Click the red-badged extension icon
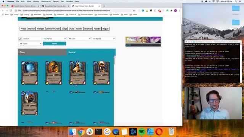 tap(159, 11)
